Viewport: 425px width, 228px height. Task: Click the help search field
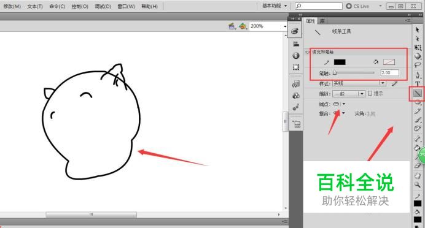(319, 6)
